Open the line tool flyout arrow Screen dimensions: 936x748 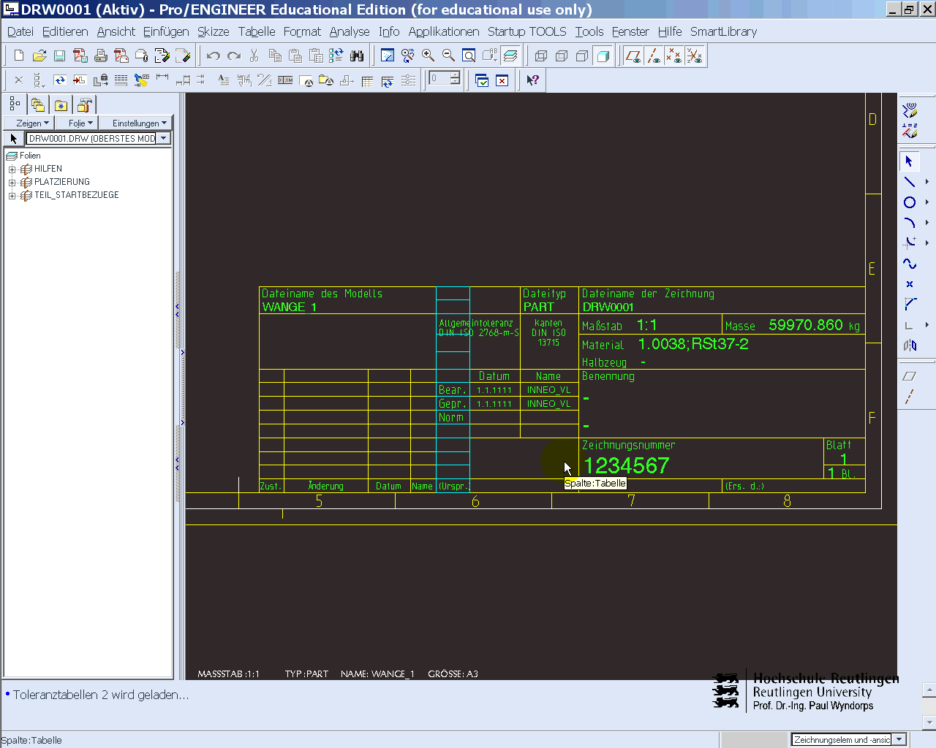tap(926, 182)
